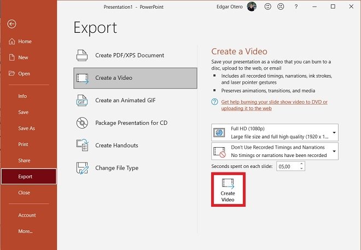Click the Create Handouts icon
The image size is (361, 250).
point(83,145)
